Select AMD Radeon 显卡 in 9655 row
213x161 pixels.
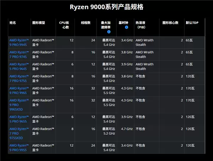tap(43, 119)
